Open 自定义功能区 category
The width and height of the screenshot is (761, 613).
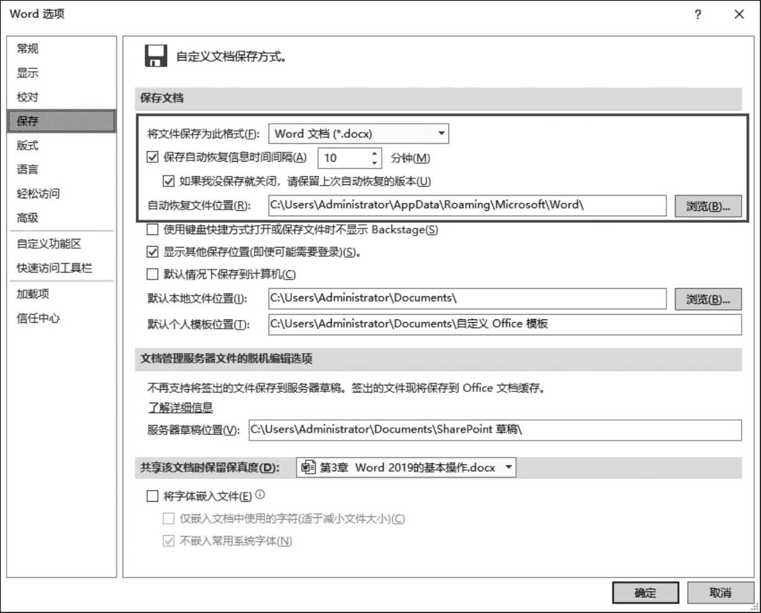click(x=62, y=244)
